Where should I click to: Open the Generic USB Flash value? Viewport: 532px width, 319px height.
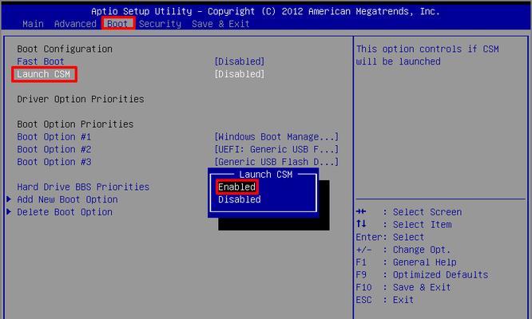click(x=276, y=162)
